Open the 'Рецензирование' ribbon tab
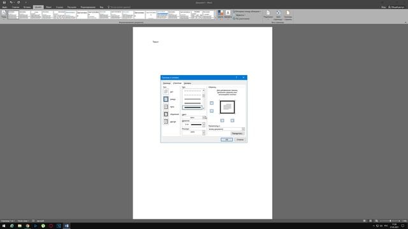 (x=88, y=7)
